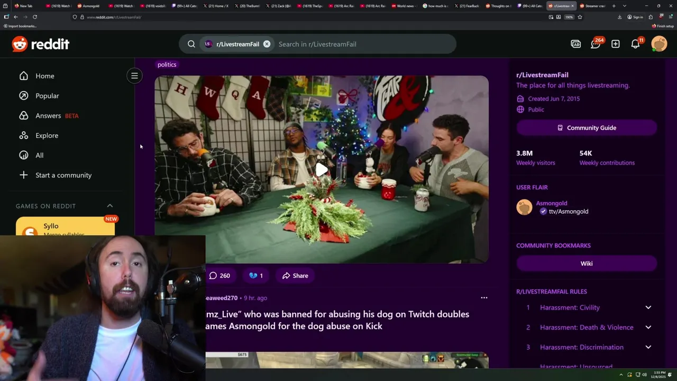Click Finish setup in bookmarks bar
This screenshot has height=381, width=677.
point(663,26)
